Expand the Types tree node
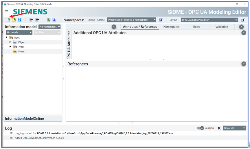This screenshot has height=149, width=250. [x=10, y=47]
